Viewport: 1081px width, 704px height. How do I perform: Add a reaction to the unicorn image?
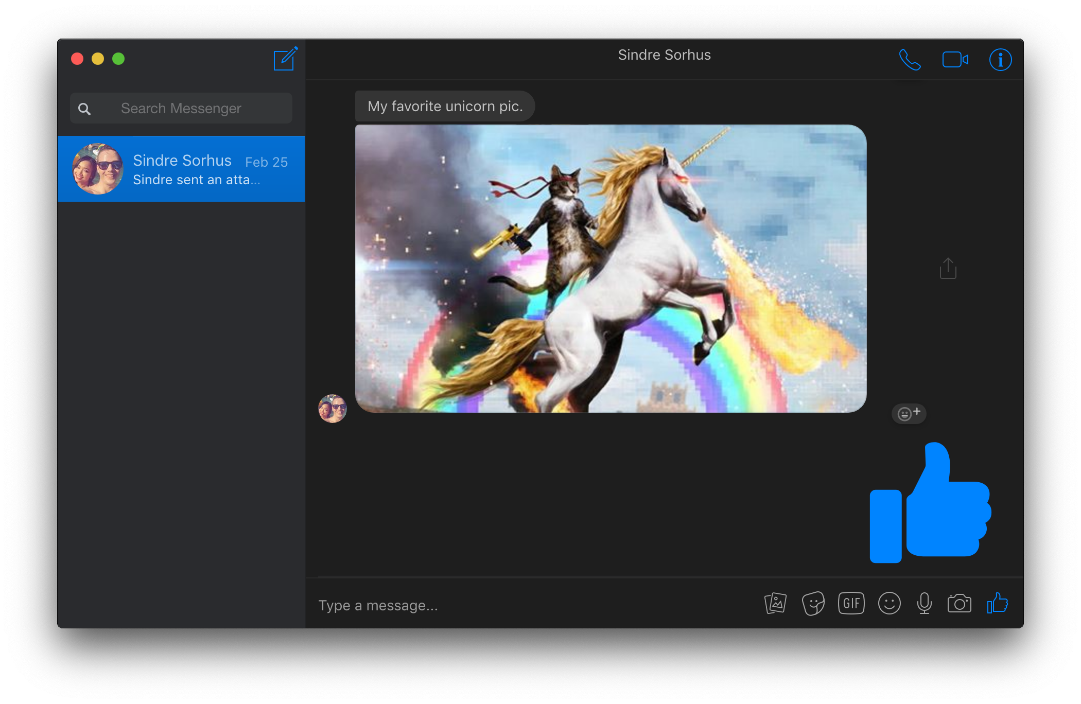[909, 413]
